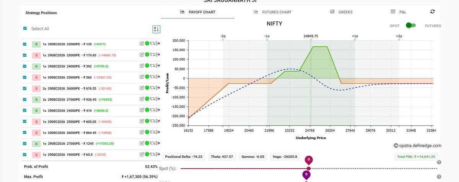Click green dot on 25000PE ₹605.05 row
Image resolution: width=459 pixels, height=182 pixels.
tap(147, 121)
